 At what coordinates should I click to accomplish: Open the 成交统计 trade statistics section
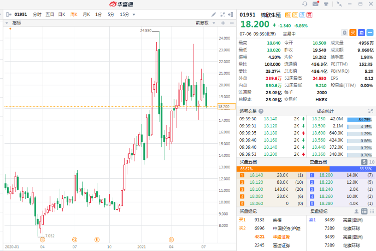point(325,111)
